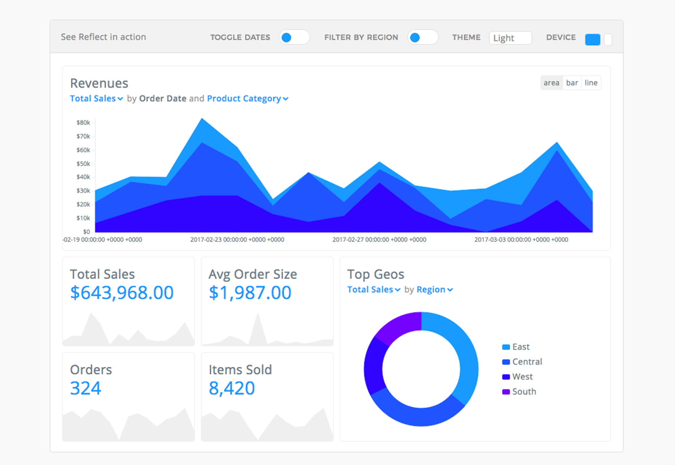Click the Orders 324 card
The height and width of the screenshot is (465, 675).
[128, 397]
